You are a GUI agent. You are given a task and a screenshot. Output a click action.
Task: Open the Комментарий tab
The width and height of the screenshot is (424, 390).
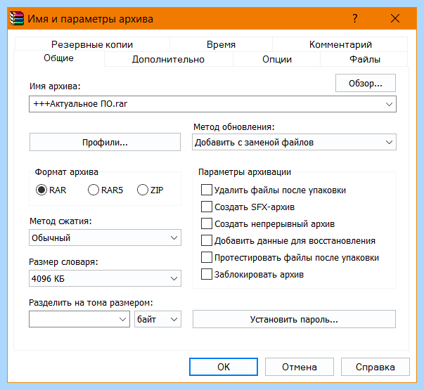point(340,44)
